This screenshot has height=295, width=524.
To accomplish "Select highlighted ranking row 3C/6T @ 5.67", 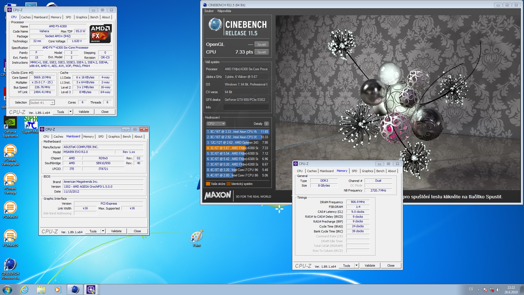I will pos(237,148).
